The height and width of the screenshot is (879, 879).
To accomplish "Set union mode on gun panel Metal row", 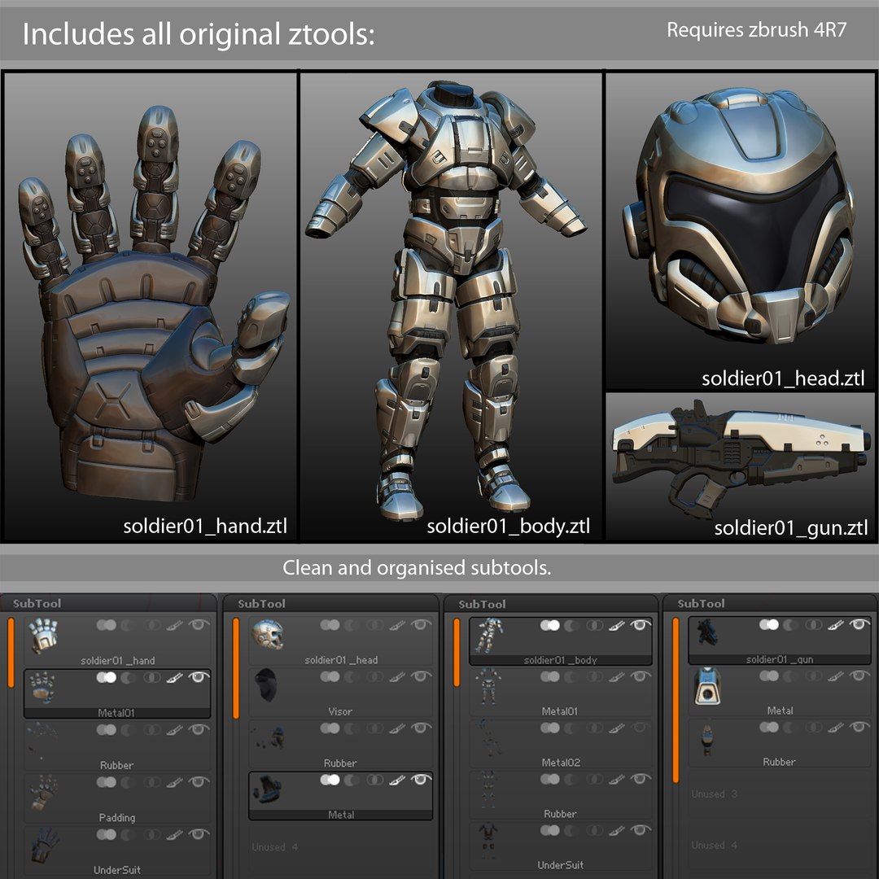I will (769, 676).
